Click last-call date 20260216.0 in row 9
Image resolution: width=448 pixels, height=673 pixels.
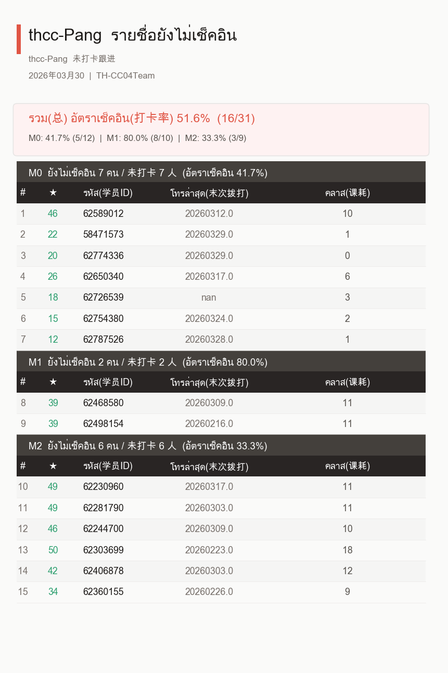[209, 424]
